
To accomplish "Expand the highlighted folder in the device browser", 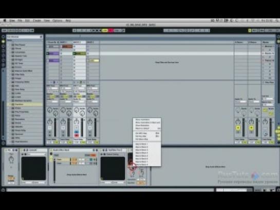I will pos(10,104).
